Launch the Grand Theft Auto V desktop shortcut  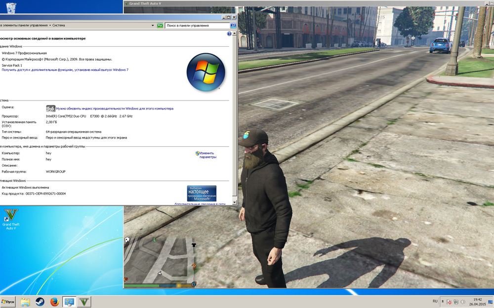coord(11,219)
